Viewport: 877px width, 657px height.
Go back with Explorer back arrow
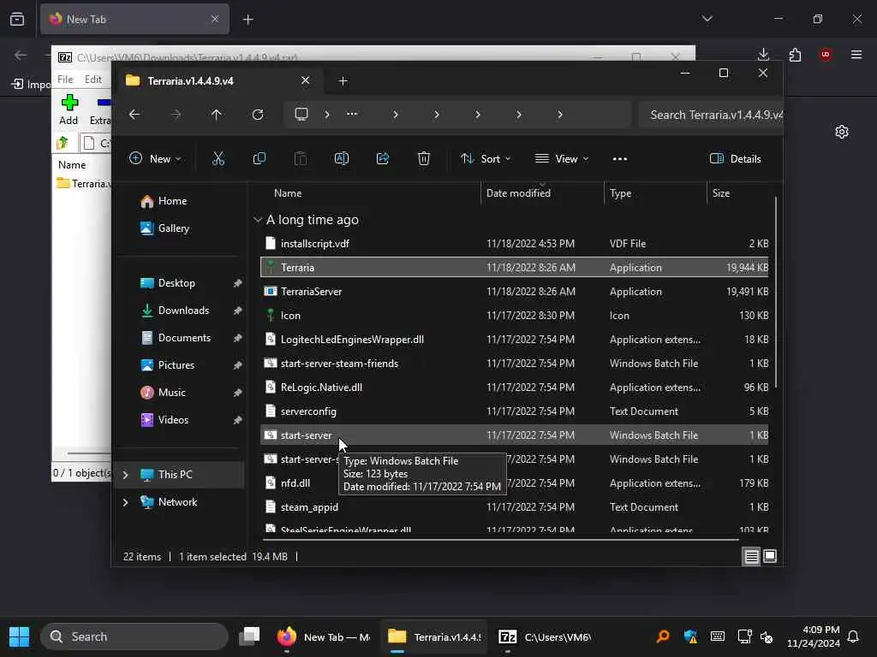pyautogui.click(x=134, y=115)
